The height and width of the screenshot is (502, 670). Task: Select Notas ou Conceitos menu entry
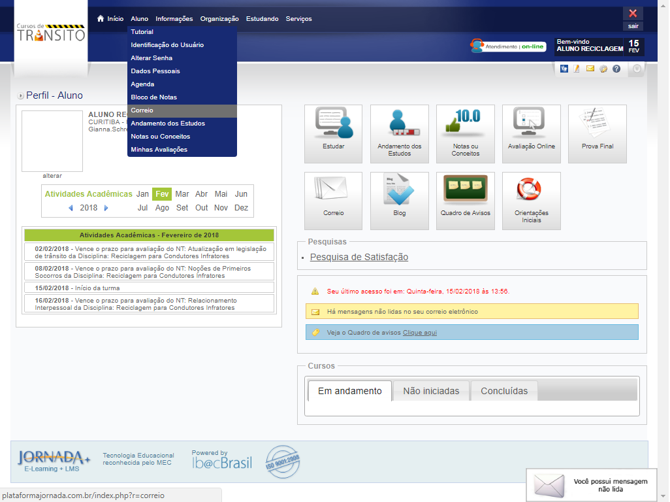(x=182, y=137)
